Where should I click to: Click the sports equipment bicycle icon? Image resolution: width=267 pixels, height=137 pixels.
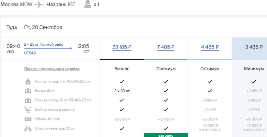[x=28, y=128]
